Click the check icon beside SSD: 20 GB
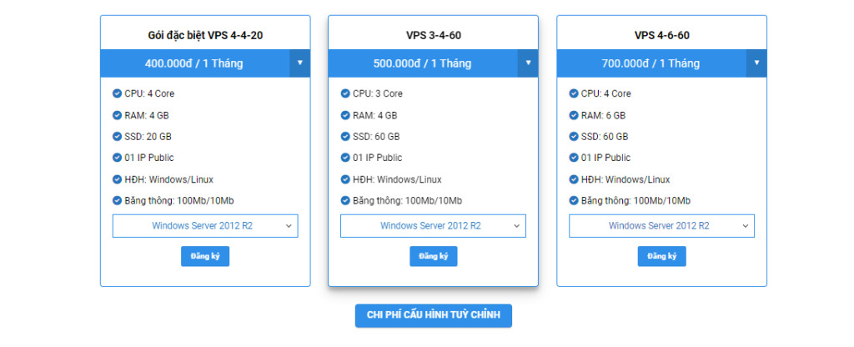The width and height of the screenshot is (854, 347). pyautogui.click(x=117, y=137)
